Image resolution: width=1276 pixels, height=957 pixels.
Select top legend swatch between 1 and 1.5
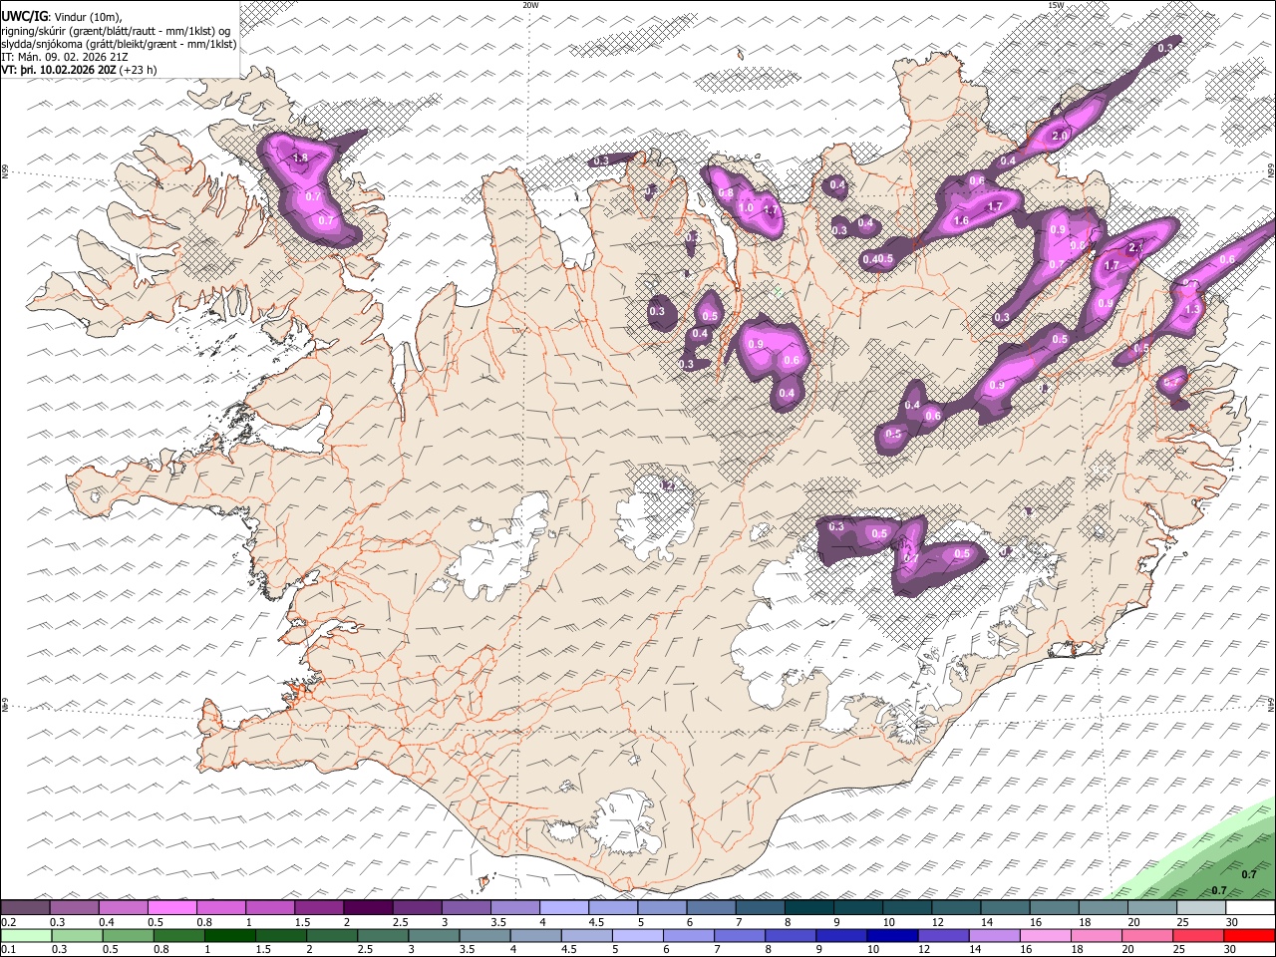tap(269, 907)
